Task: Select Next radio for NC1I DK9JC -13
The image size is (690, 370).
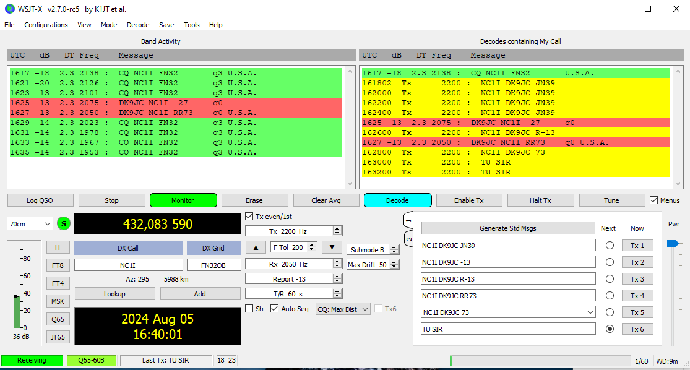Action: tap(610, 262)
